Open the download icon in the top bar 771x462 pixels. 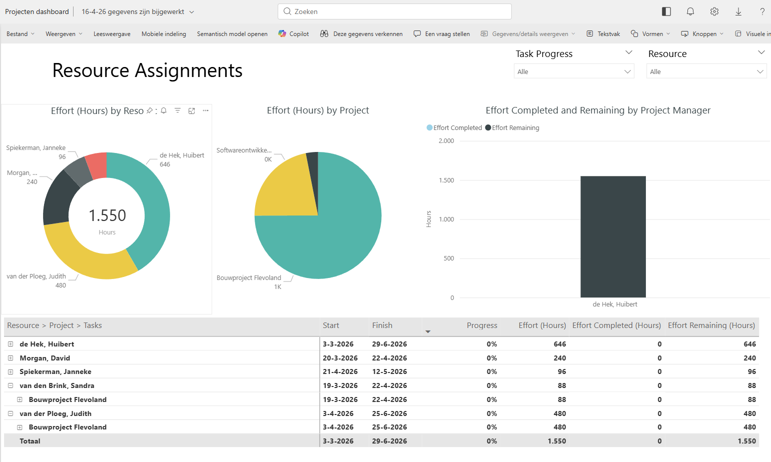738,11
